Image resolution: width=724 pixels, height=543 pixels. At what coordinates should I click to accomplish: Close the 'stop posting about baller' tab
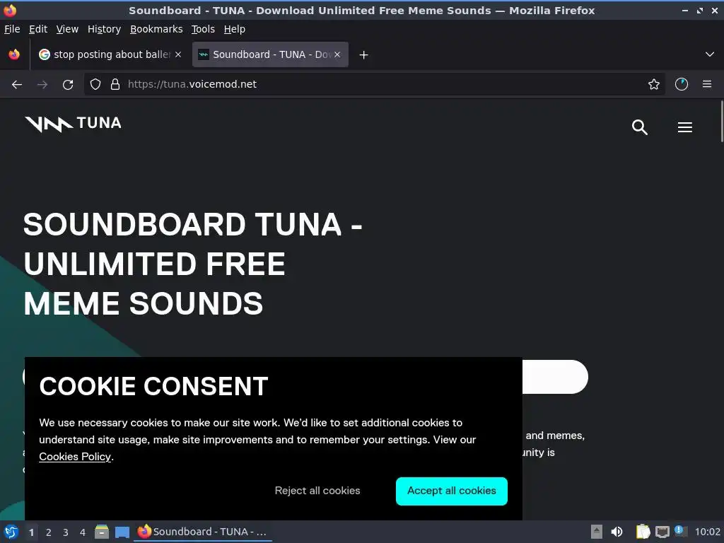coord(178,54)
